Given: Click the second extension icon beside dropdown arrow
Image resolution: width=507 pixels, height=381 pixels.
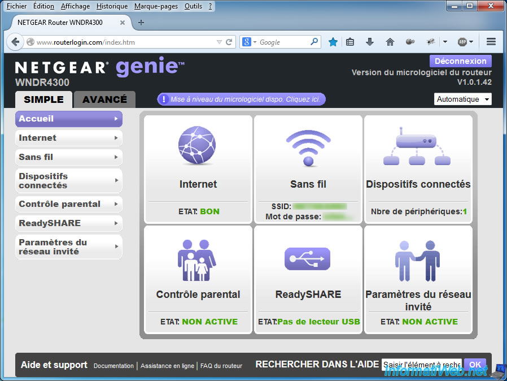Looking at the screenshot, I should (431, 41).
